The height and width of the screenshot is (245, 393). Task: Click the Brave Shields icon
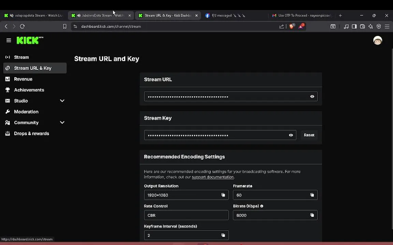click(292, 26)
